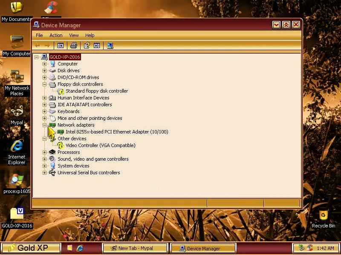Screen dimensions: 341x255
Task: Click the Quick Launch folder icon
Action: (x=69, y=248)
